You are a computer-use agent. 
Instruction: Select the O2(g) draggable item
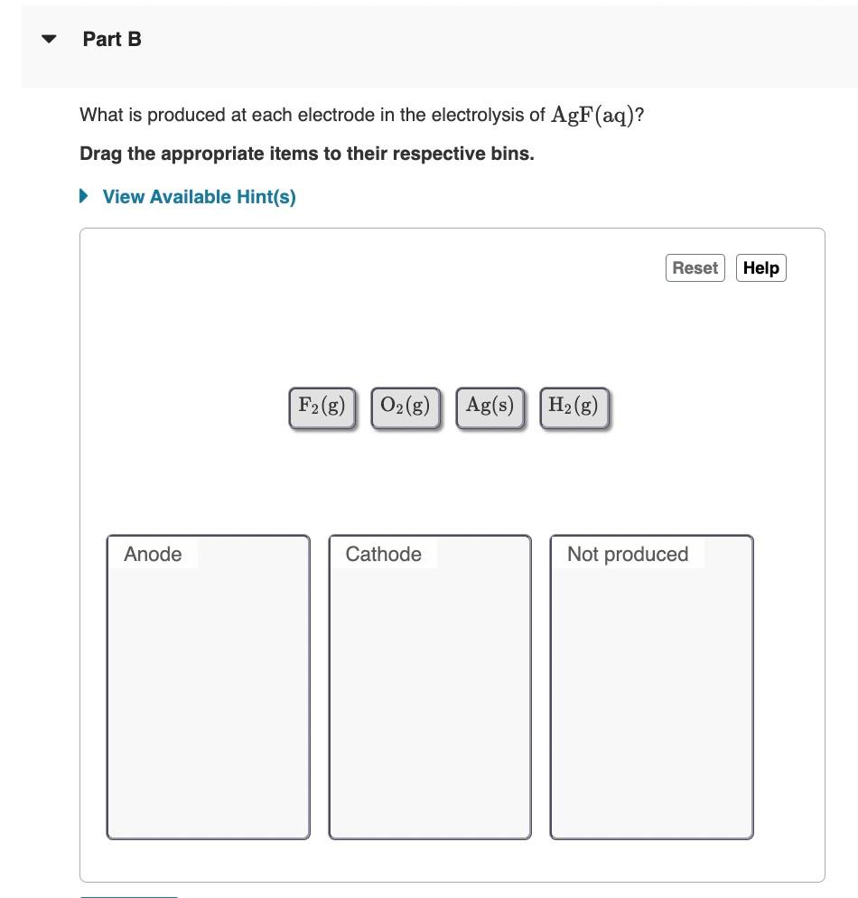(405, 406)
